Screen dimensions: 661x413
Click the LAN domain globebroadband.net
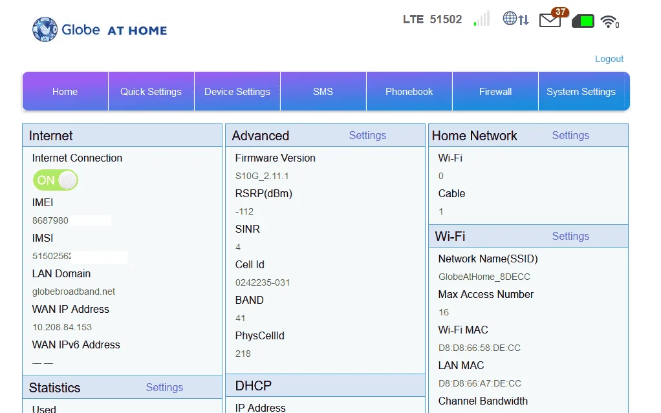(x=74, y=291)
